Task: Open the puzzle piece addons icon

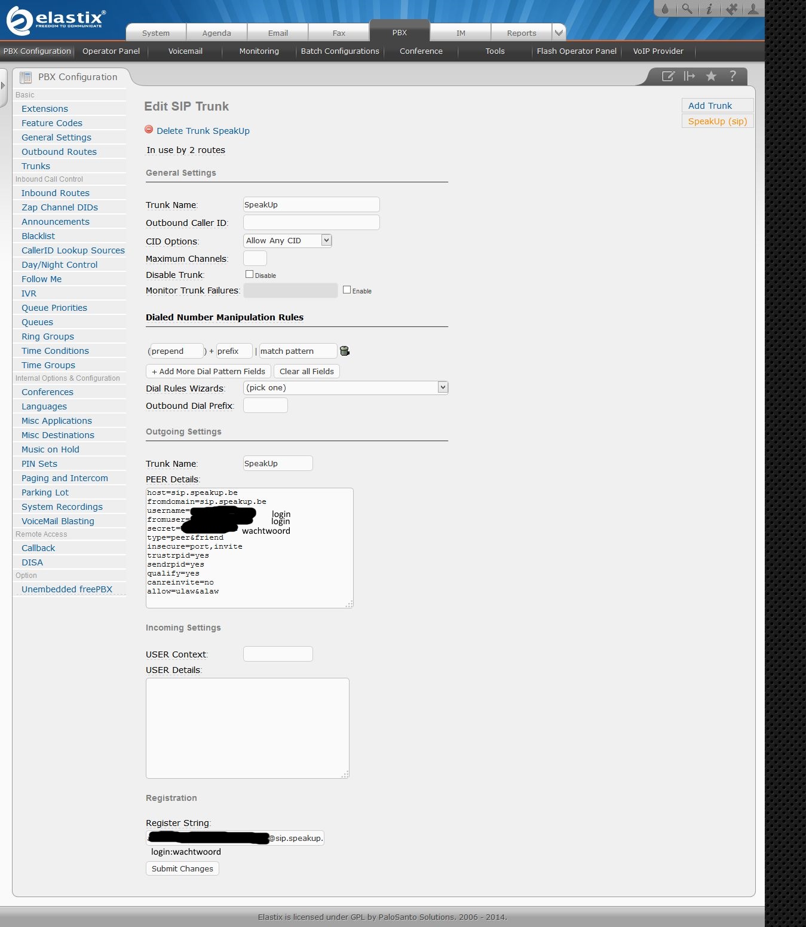Action: pos(731,8)
